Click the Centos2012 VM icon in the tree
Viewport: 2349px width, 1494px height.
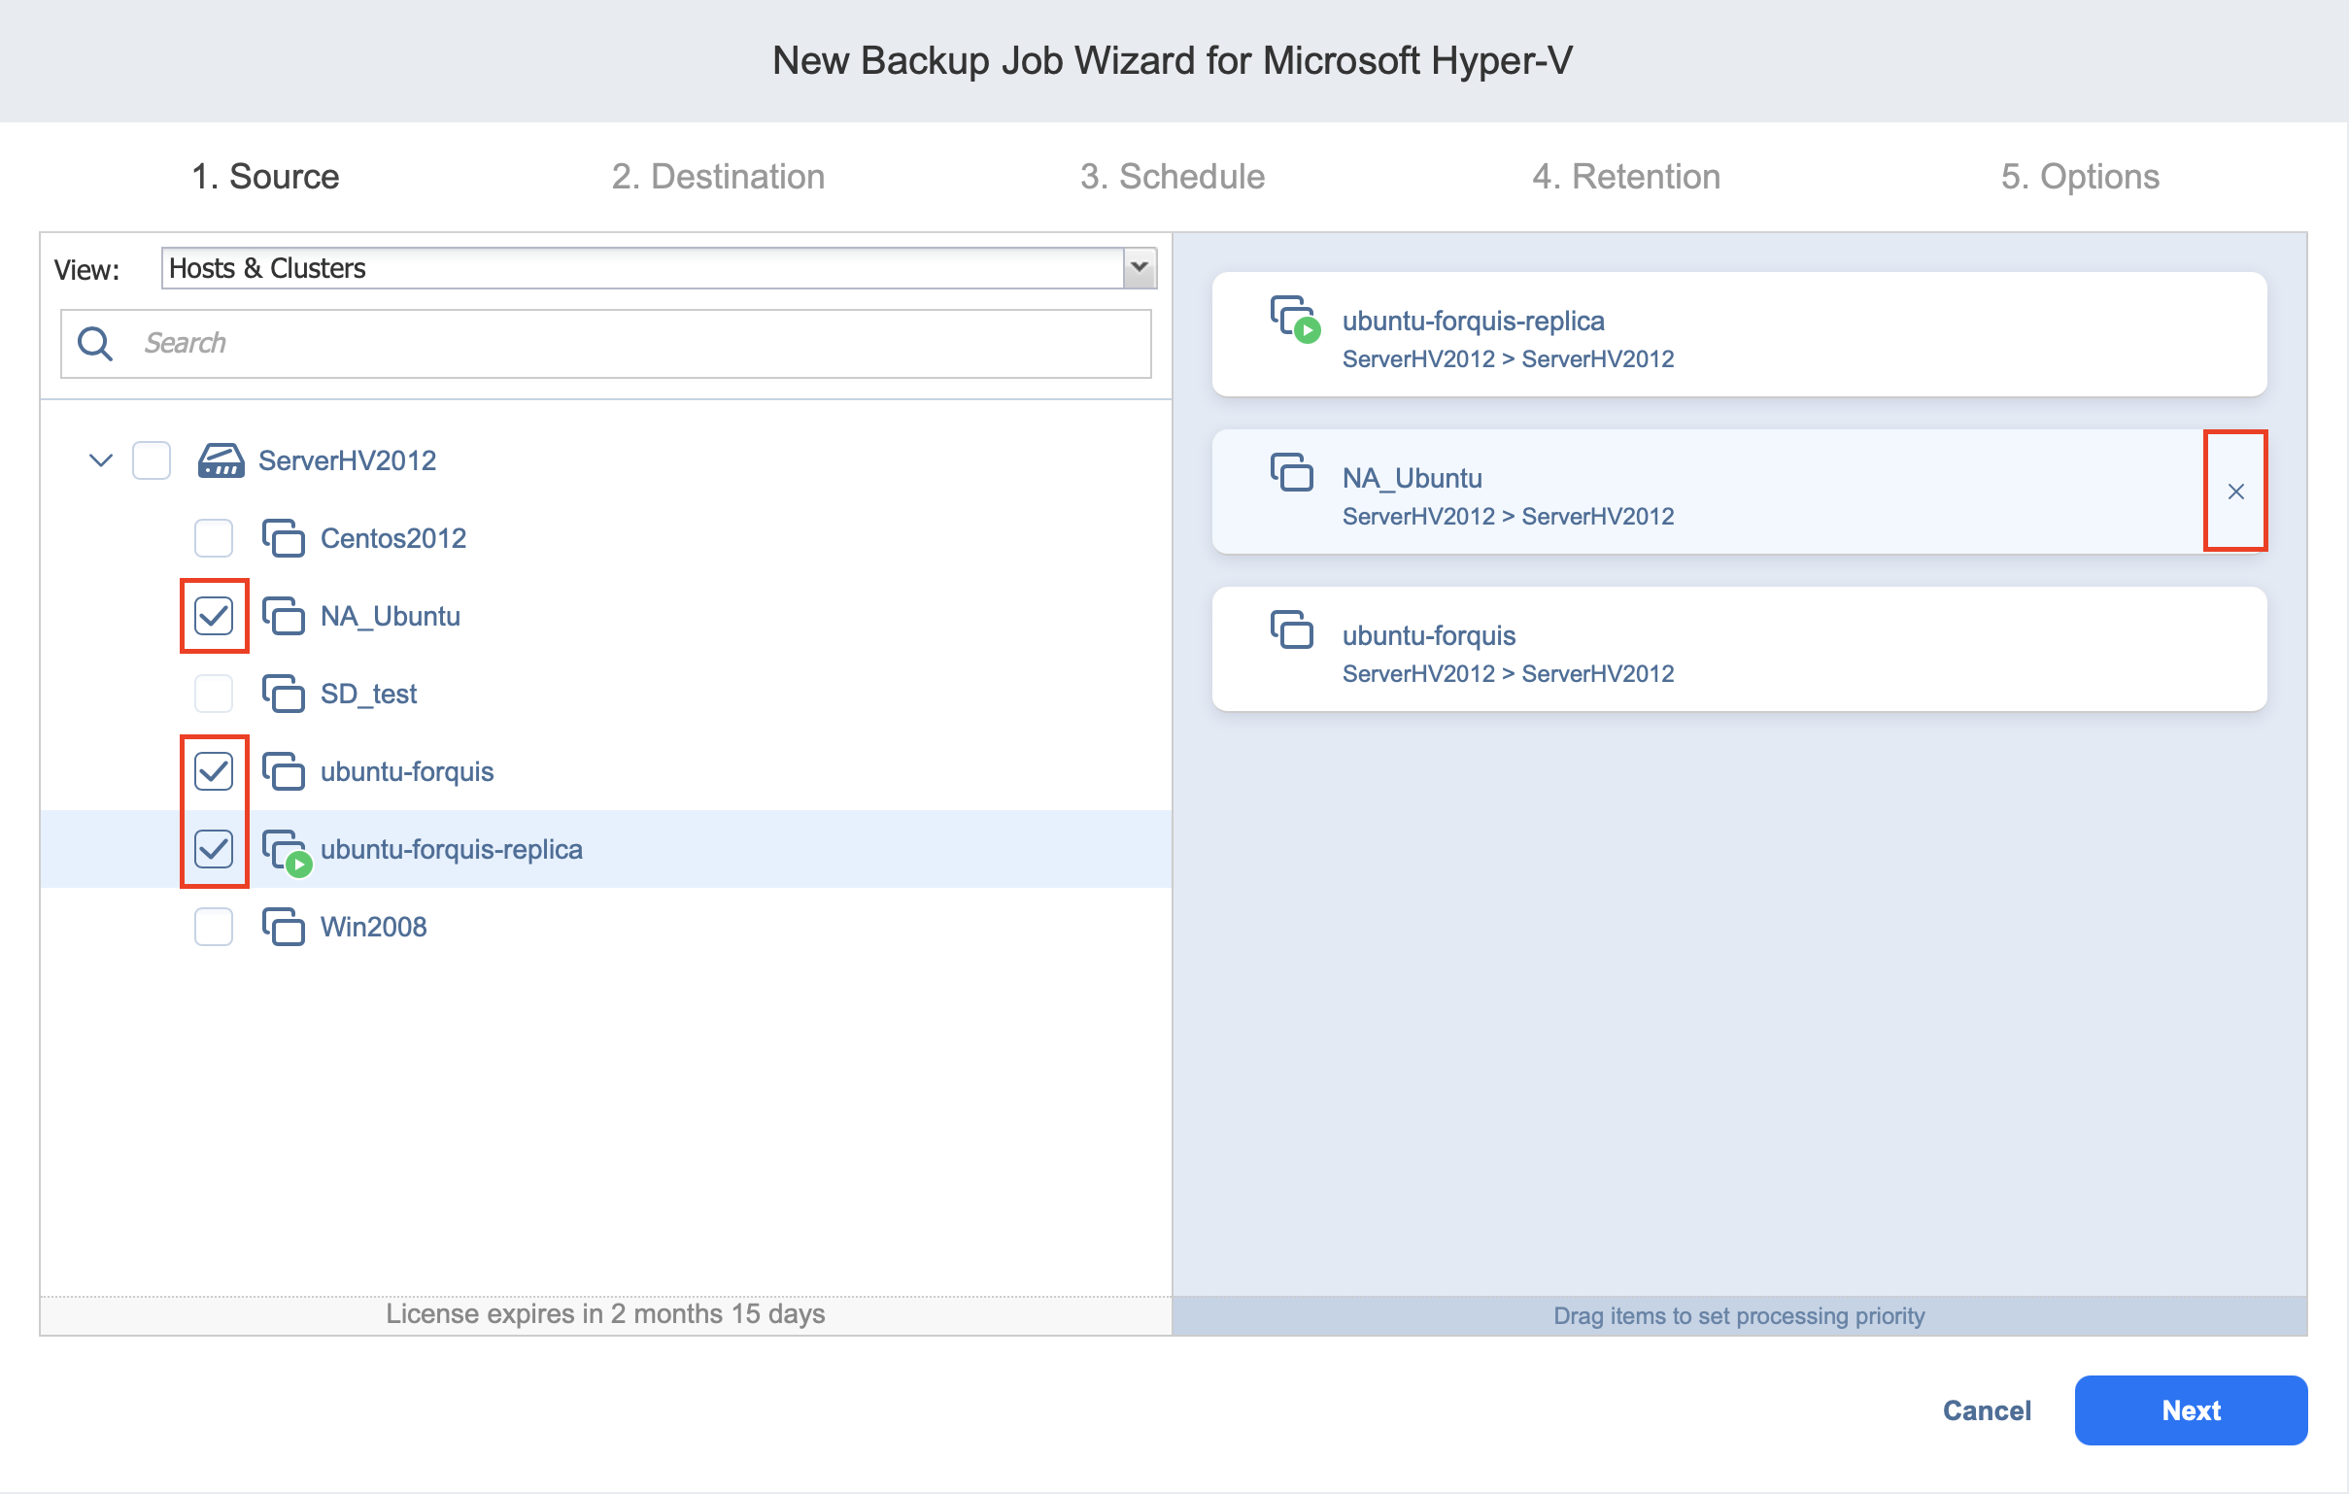[x=283, y=538]
